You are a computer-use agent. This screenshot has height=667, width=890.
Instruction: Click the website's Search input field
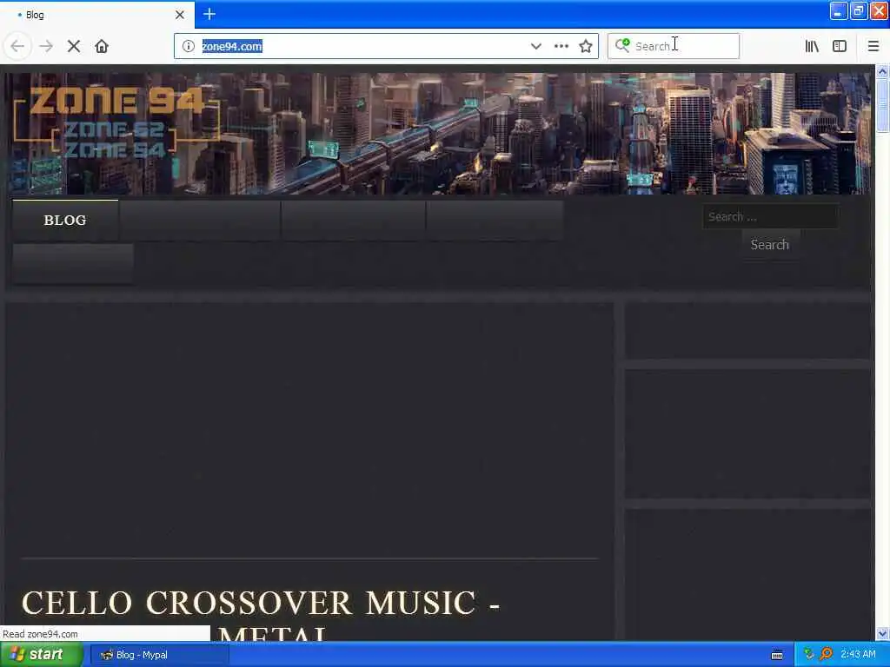[x=770, y=216]
